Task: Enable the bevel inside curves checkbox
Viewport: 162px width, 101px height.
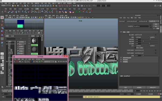Action: coord(135,48)
